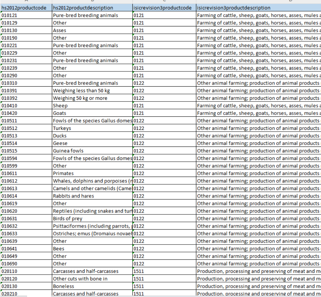Viewport: 321px width, 297px height.
Task: Select the hs2012productdescription header cell
Action: (92, 8)
